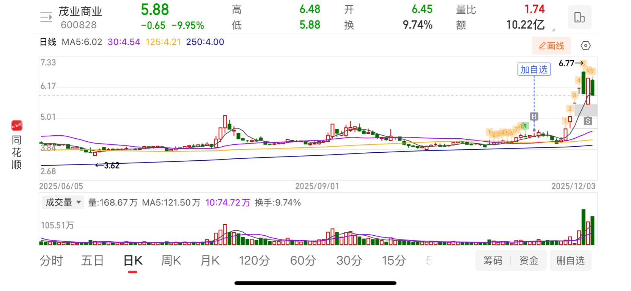Tap the orange 125:4.21 MA label
This screenshot has height=291, width=631.
point(163,42)
